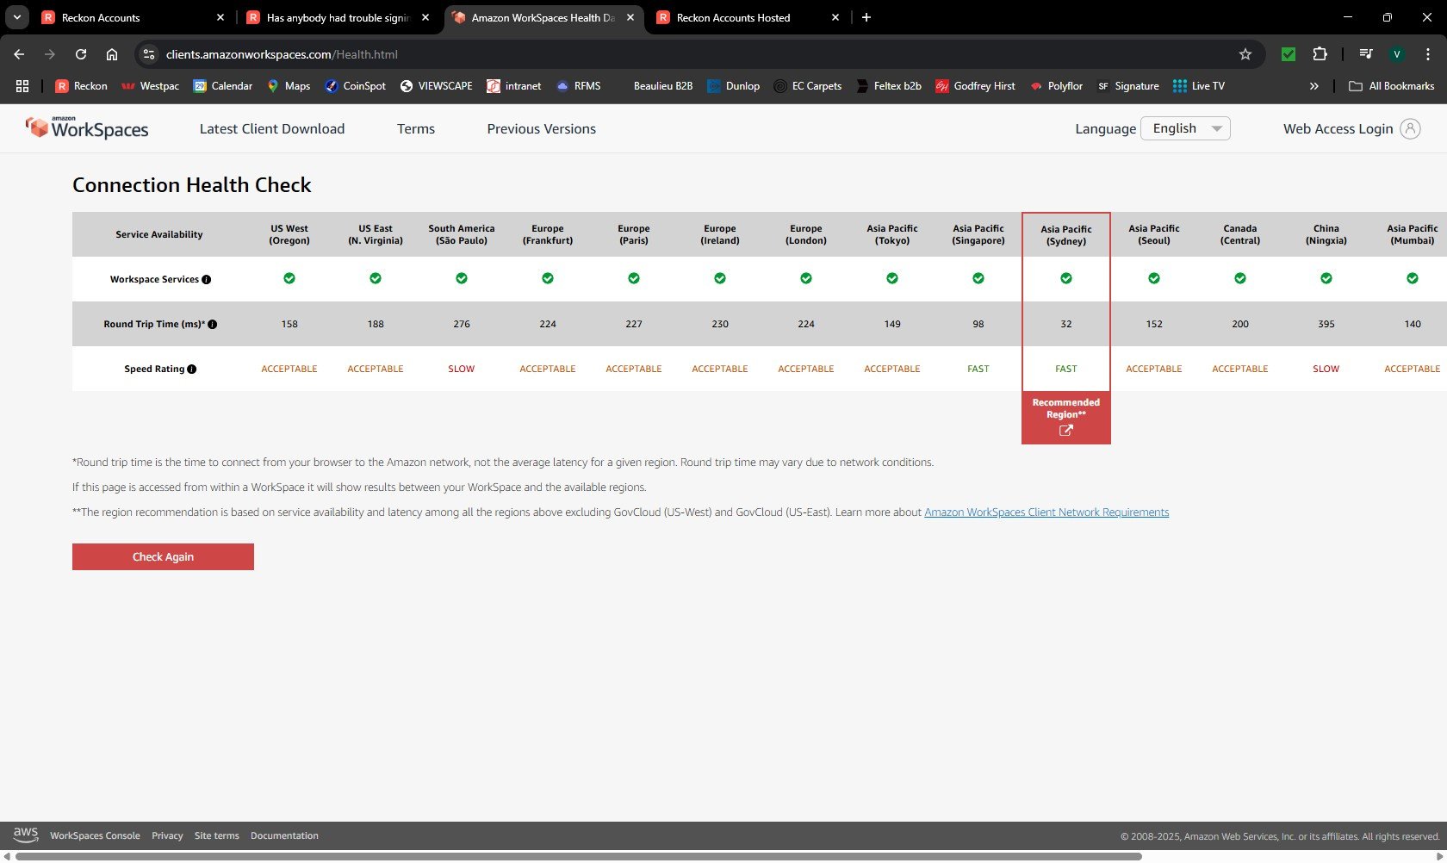This screenshot has height=863, width=1447.
Task: Click the Amazon WorkSpaces logo
Action: tap(86, 128)
